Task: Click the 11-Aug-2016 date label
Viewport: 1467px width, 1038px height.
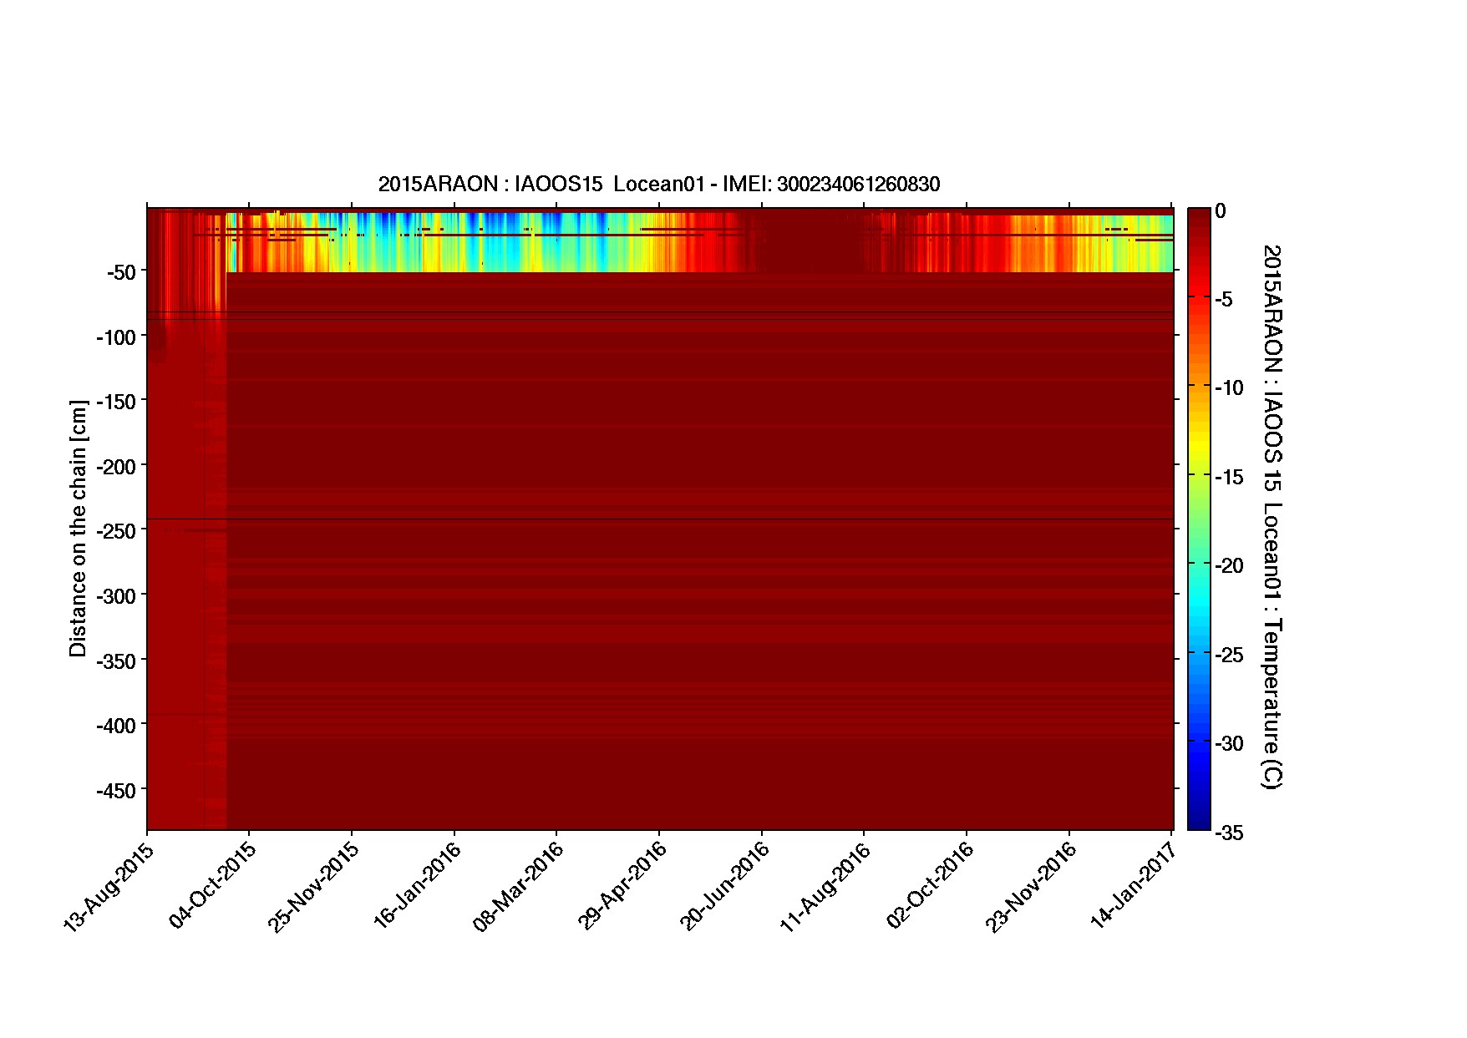Action: pos(826,886)
